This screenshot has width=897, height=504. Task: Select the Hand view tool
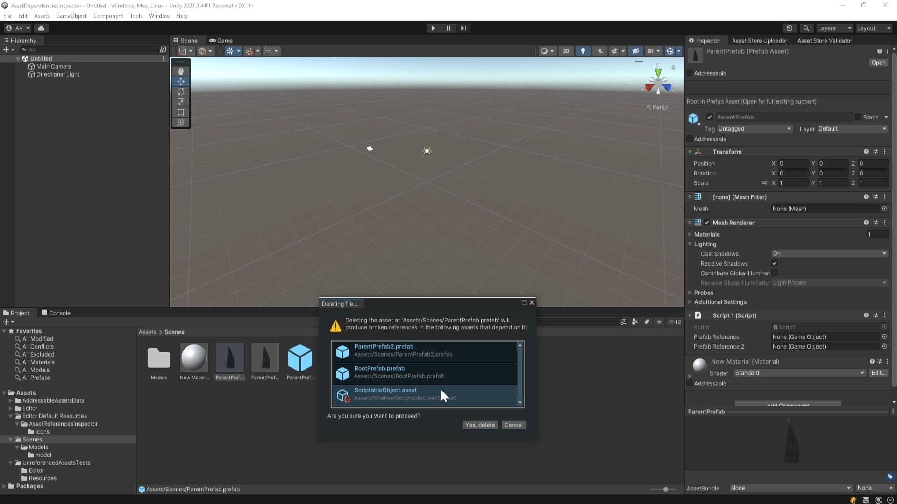point(181,71)
